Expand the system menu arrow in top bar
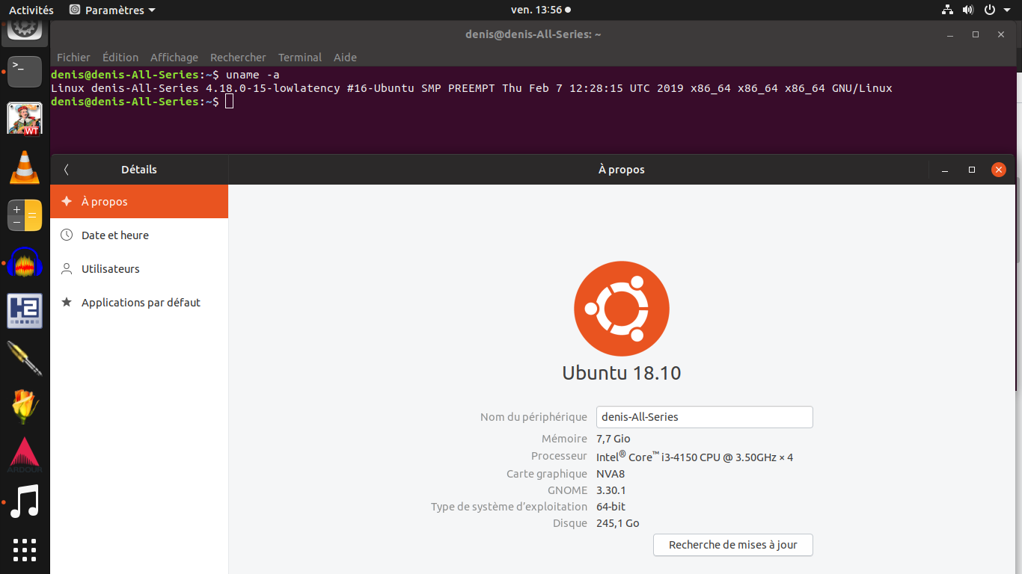The width and height of the screenshot is (1022, 574). [1006, 10]
